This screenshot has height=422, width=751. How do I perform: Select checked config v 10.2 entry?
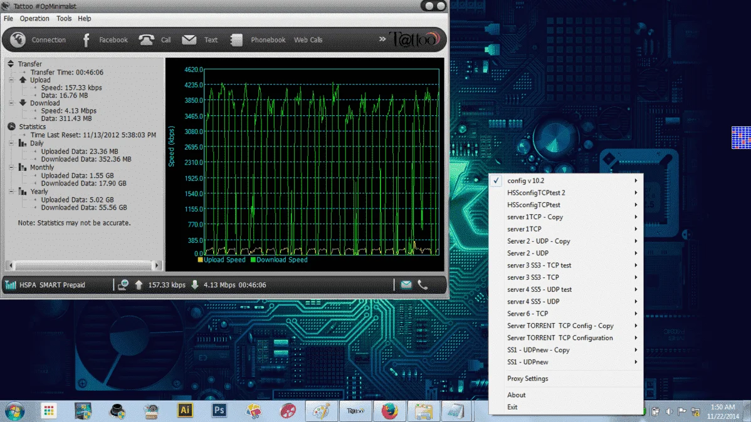(565, 181)
